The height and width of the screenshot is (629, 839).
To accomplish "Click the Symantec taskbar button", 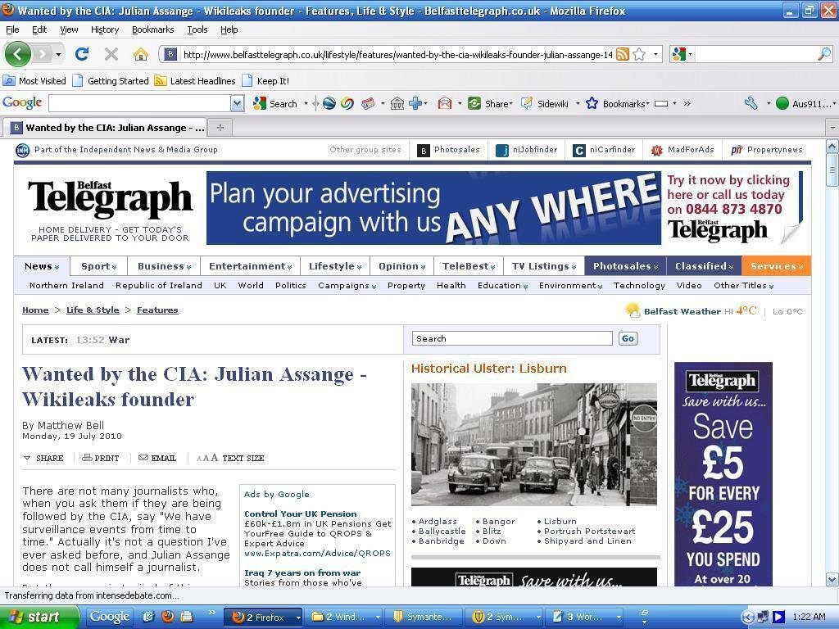I will [425, 617].
